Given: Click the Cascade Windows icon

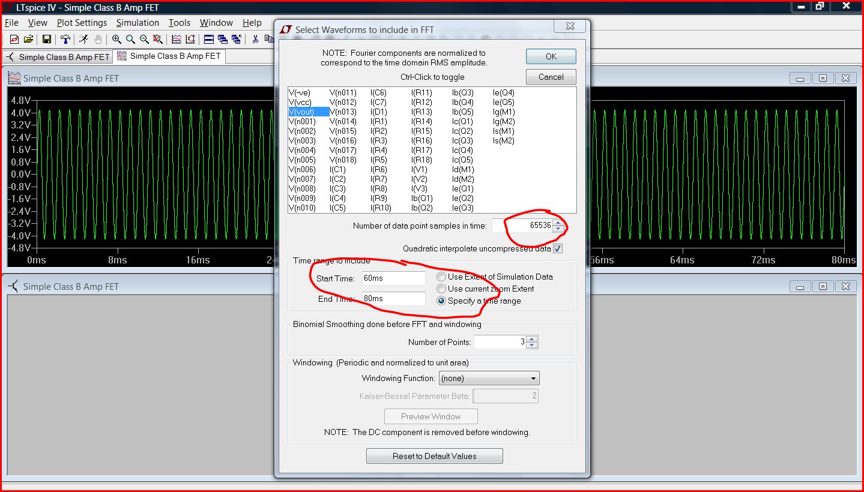Looking at the screenshot, I should [223, 39].
